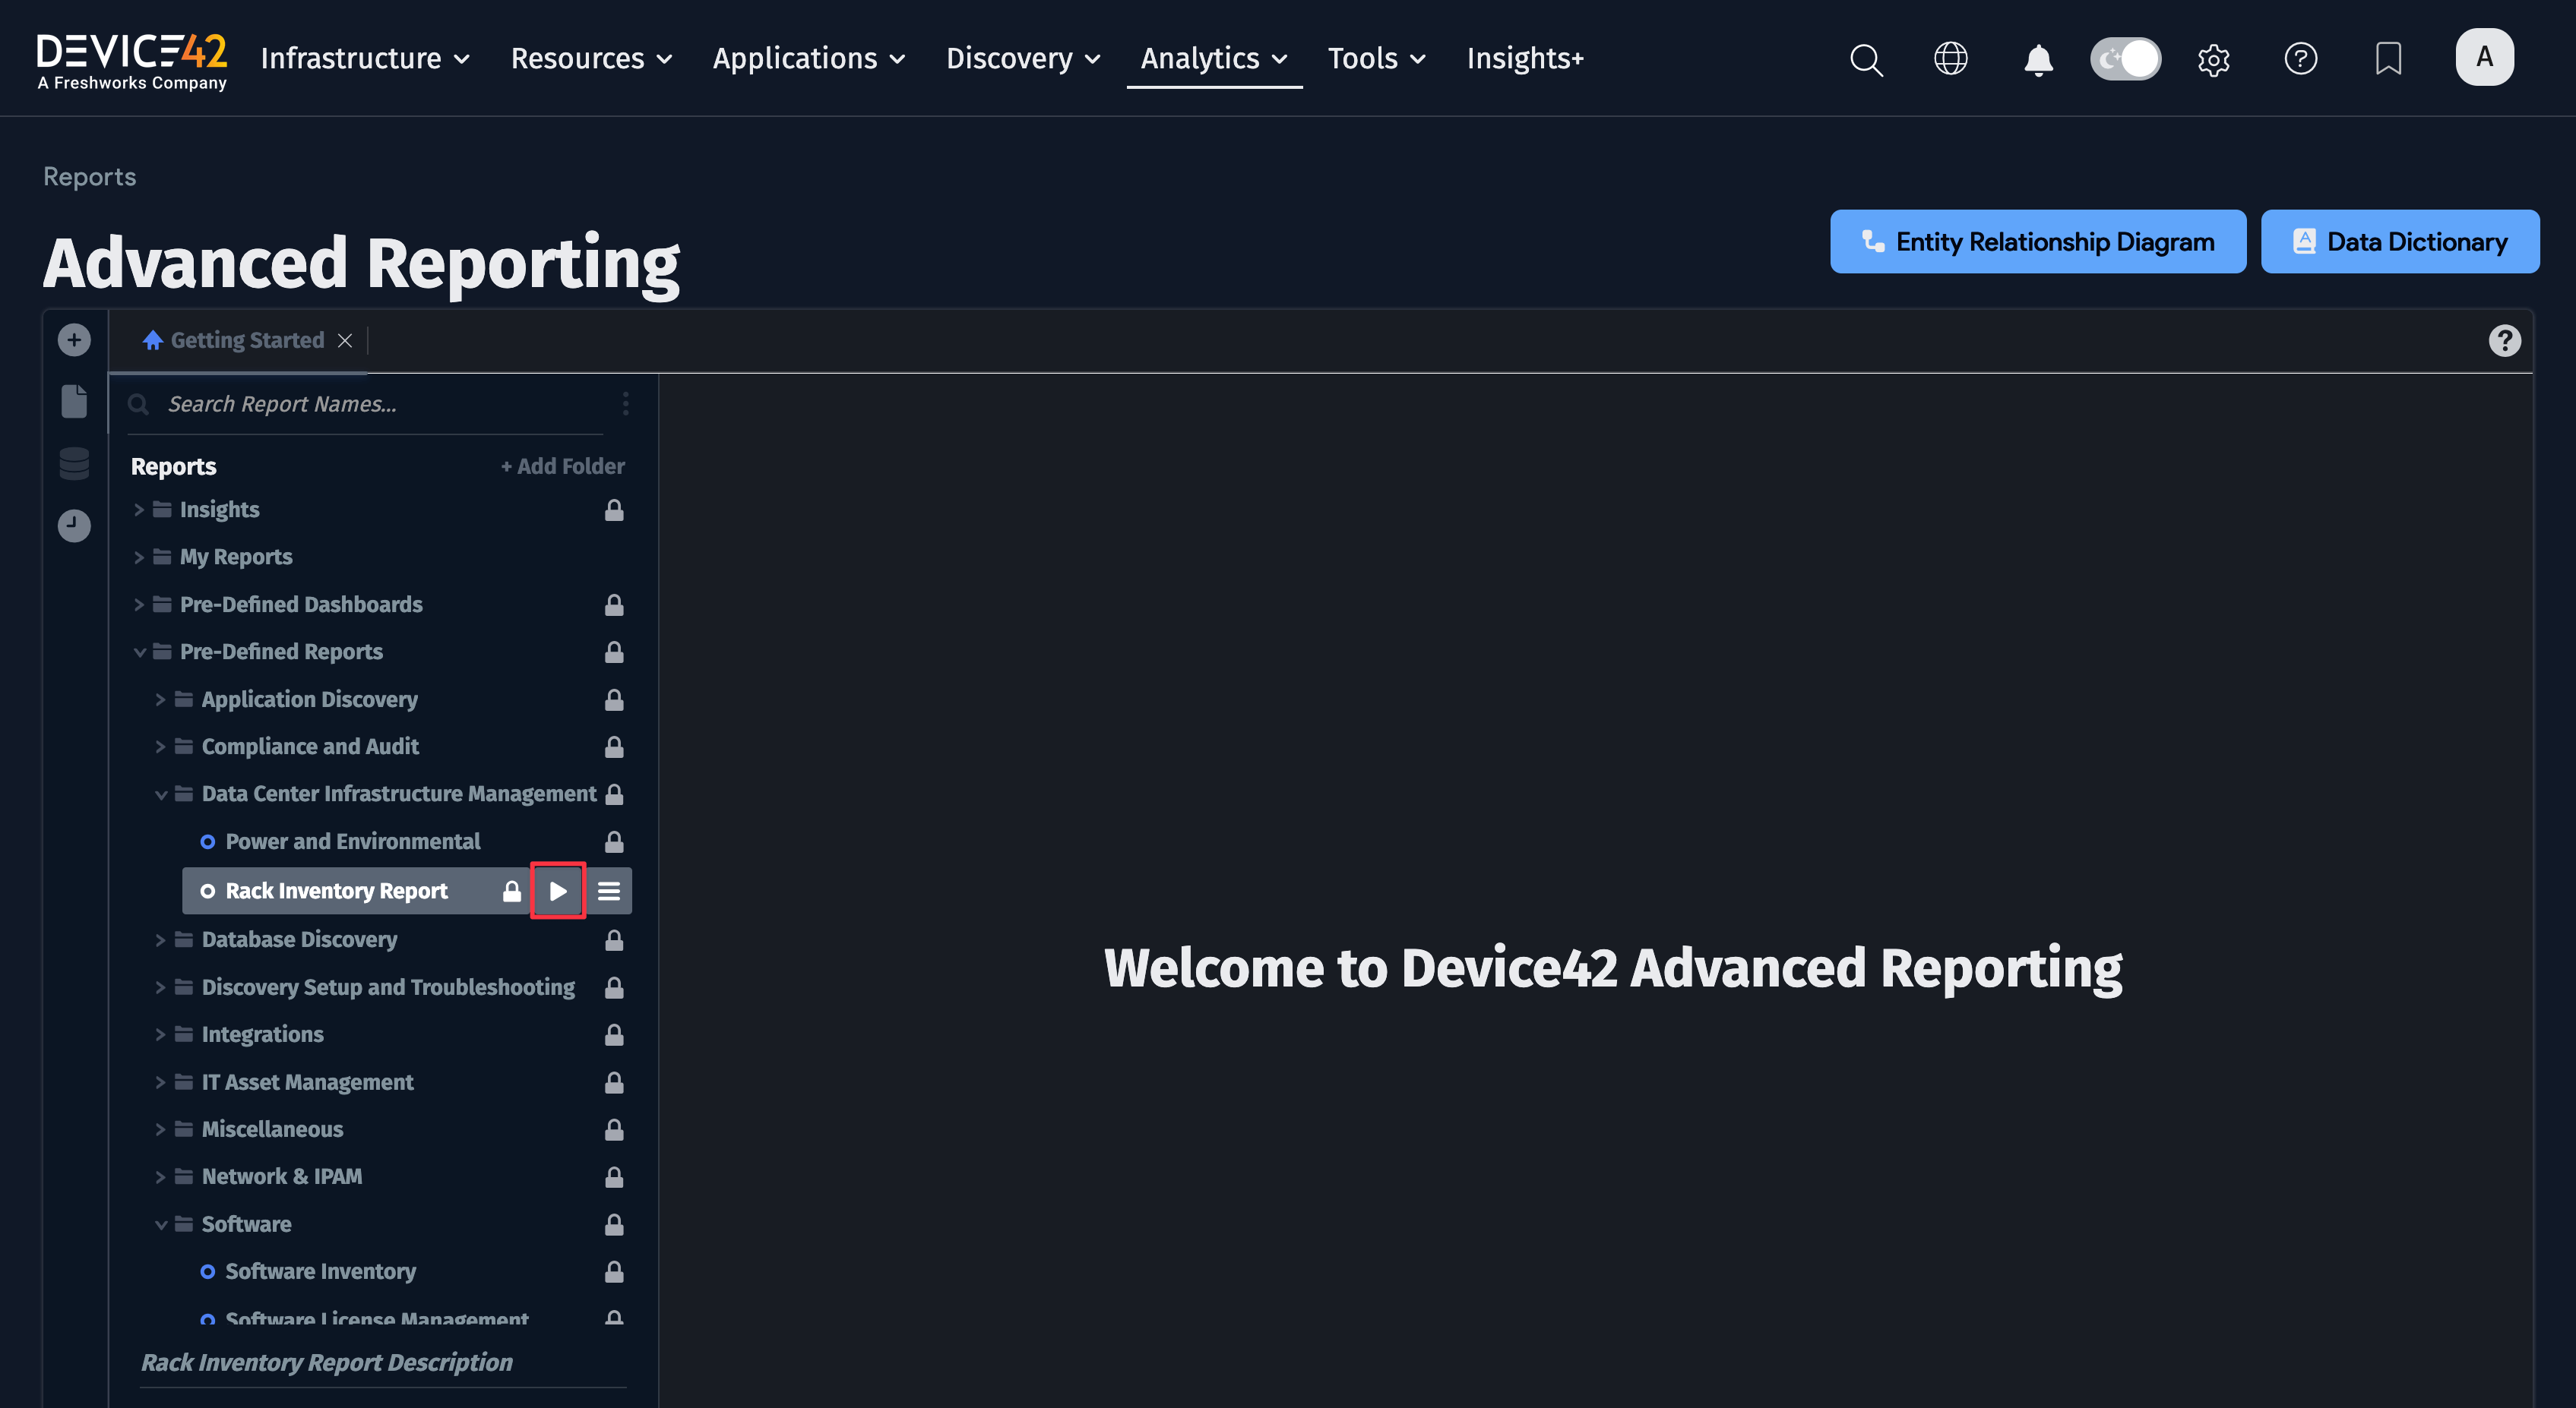Image resolution: width=2576 pixels, height=1408 pixels.
Task: Open the Applications menu
Action: pyautogui.click(x=808, y=58)
